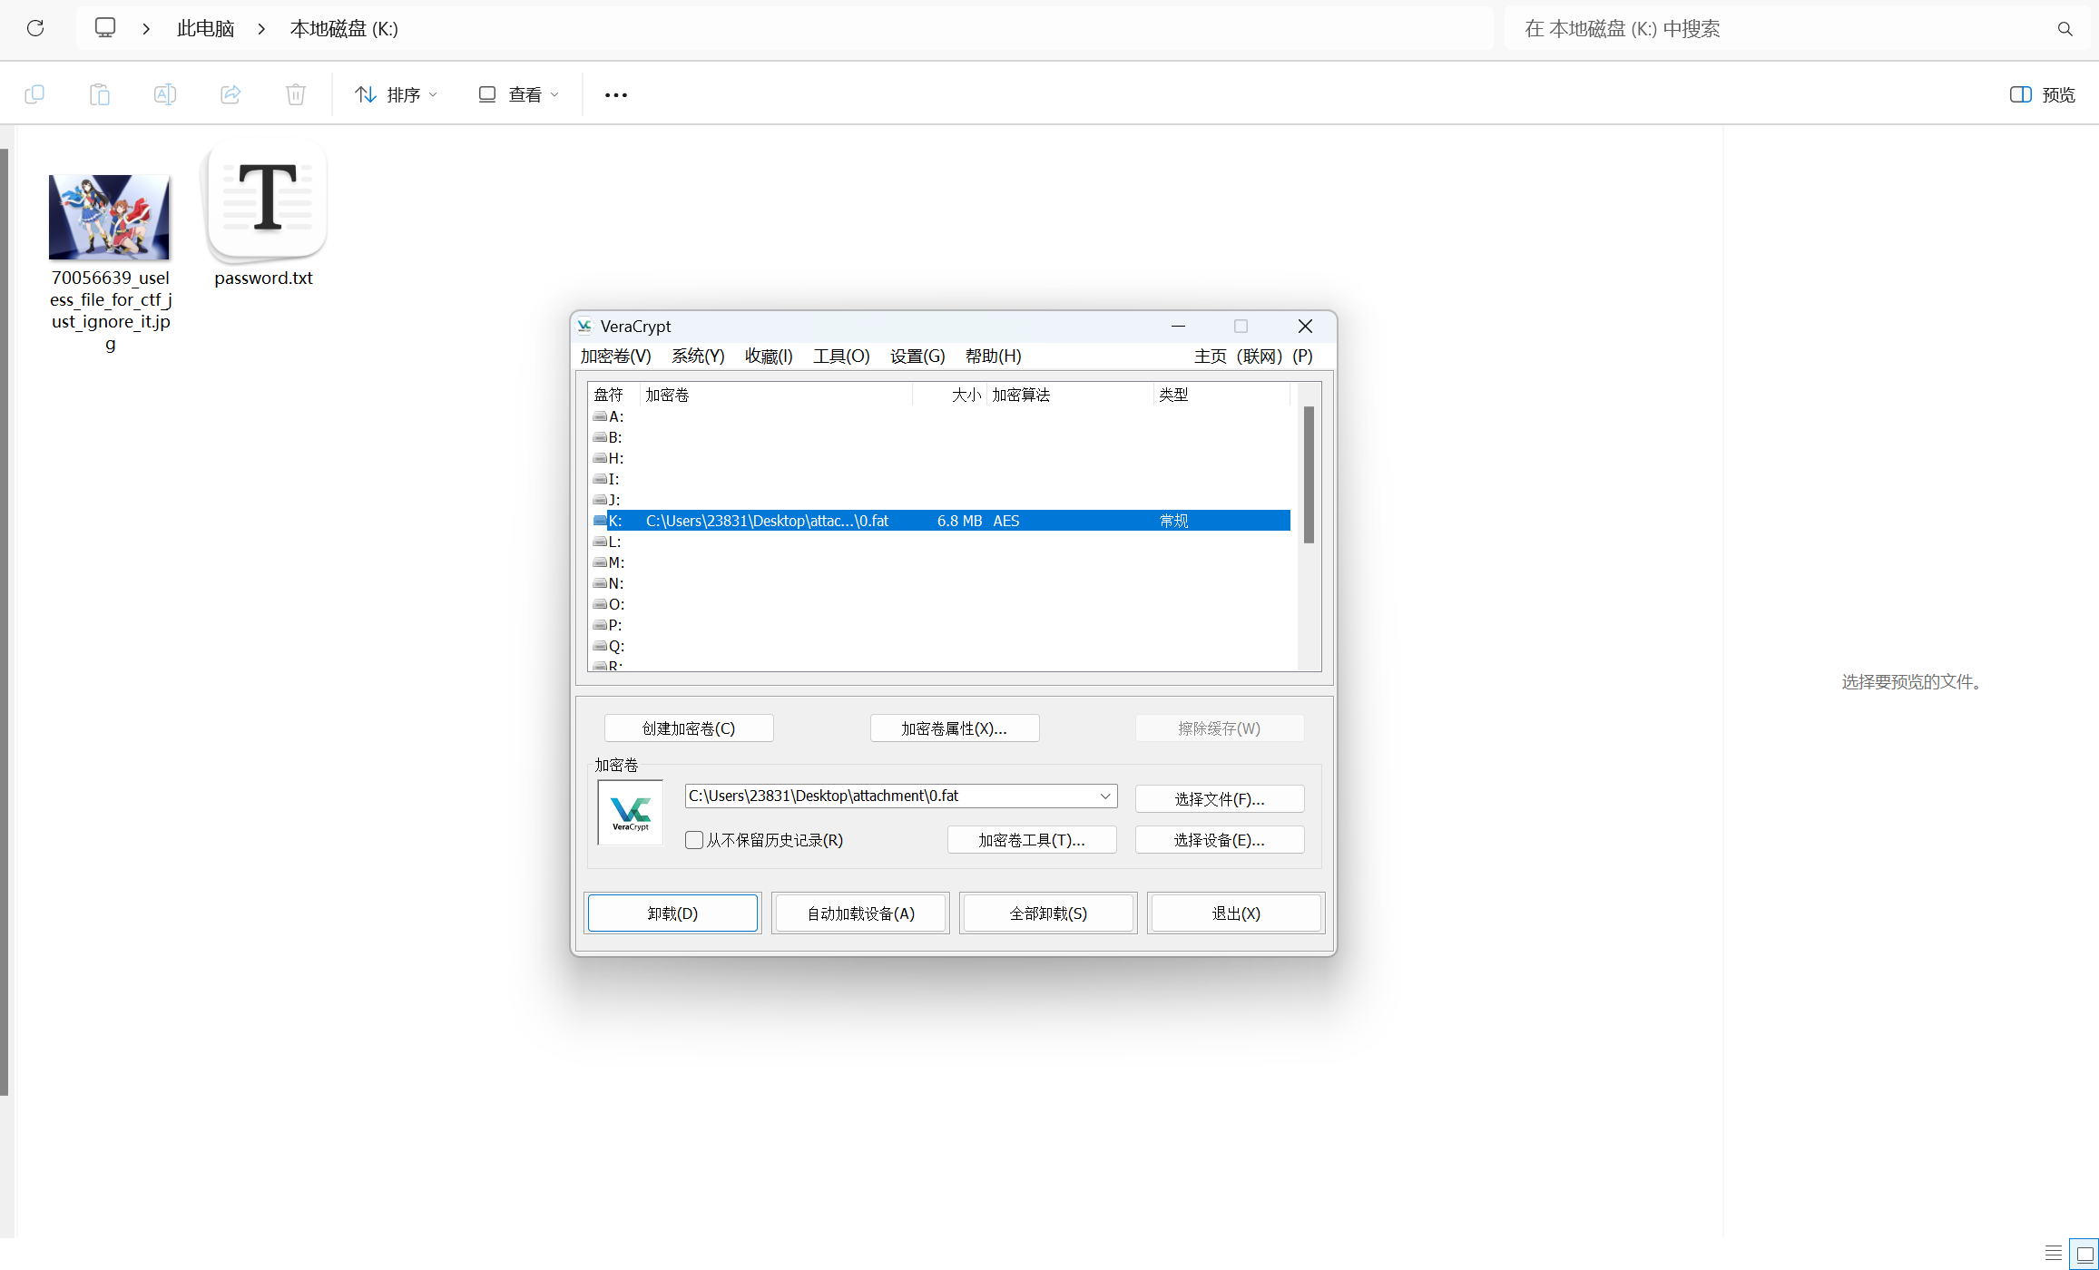Toggle the Explorer preview pane button
Viewport: 2099px width, 1270px height.
[2042, 94]
